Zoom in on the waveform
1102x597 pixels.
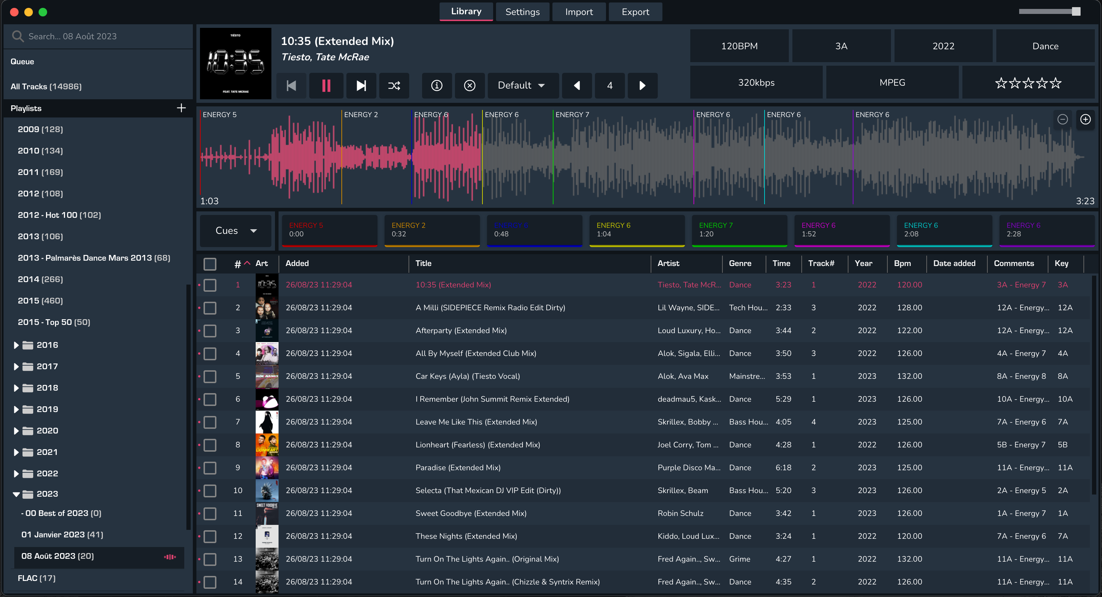coord(1085,119)
